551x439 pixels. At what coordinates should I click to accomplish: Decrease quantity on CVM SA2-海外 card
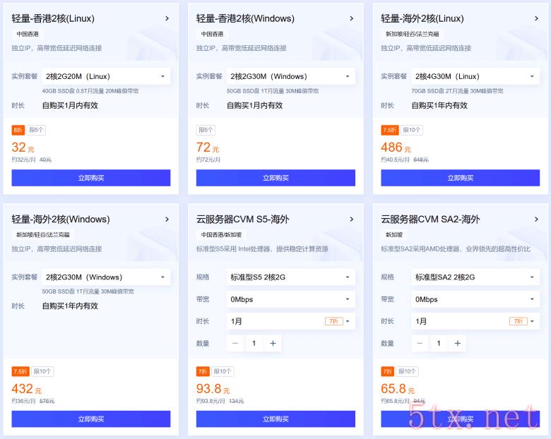420,343
